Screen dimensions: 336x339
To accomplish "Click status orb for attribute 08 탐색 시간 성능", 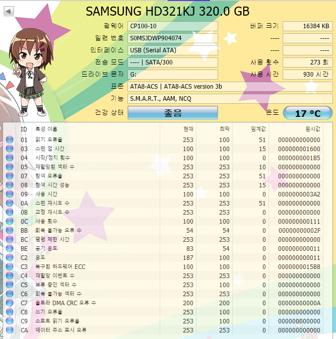I will click(10, 185).
